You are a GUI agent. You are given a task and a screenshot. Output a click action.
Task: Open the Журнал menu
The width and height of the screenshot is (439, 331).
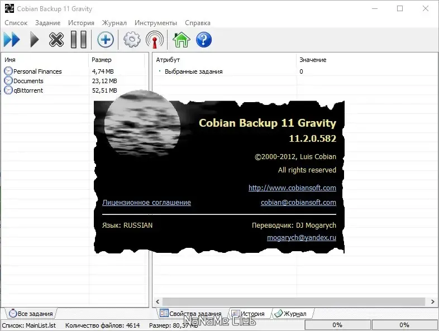114,23
